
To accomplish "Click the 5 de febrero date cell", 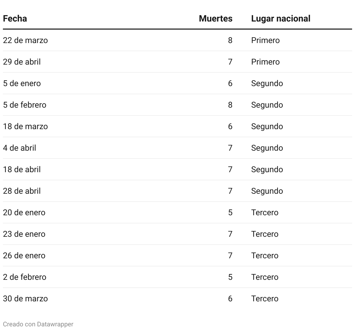I will pyautogui.click(x=25, y=105).
